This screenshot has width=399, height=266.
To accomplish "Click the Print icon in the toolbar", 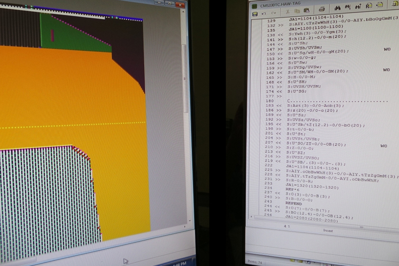I will coord(322,9).
